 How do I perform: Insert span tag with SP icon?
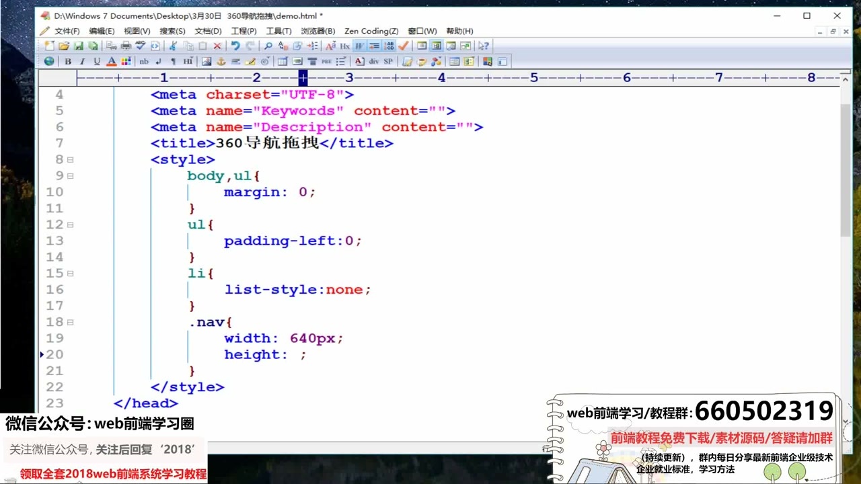point(388,61)
